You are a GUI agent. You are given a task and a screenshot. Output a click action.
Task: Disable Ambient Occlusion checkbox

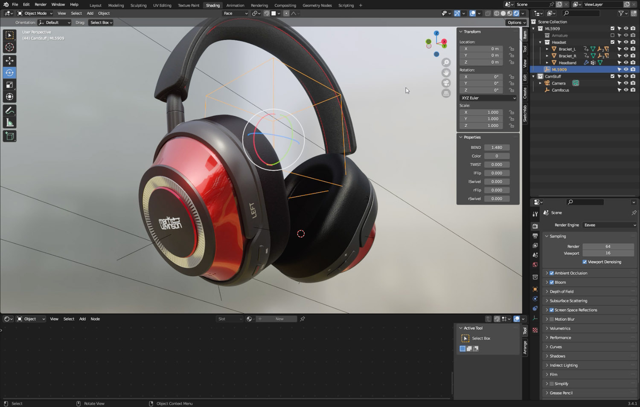tap(552, 273)
